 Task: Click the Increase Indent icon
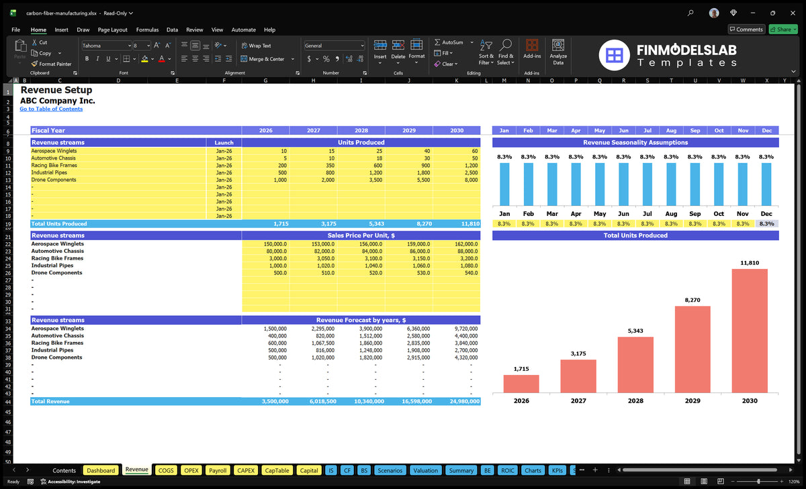click(230, 59)
